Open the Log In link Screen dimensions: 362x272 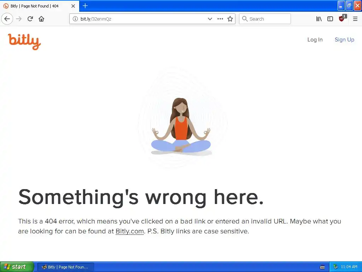(x=315, y=40)
